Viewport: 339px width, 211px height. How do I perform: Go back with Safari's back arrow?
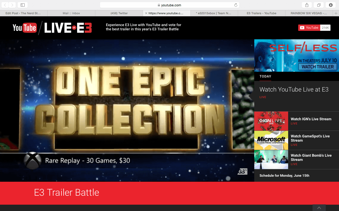5,5
